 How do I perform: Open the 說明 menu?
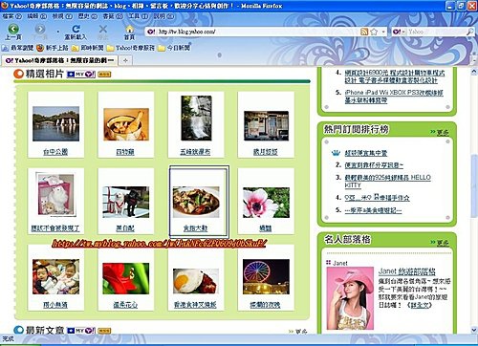163,15
